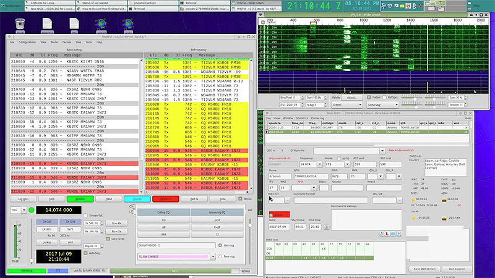Open the Wide Graph window menu icon in its title bar
Screen dimensions: 495x278
coord(260,15)
